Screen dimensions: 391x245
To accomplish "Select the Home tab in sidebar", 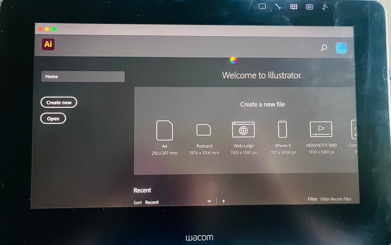I will [83, 77].
